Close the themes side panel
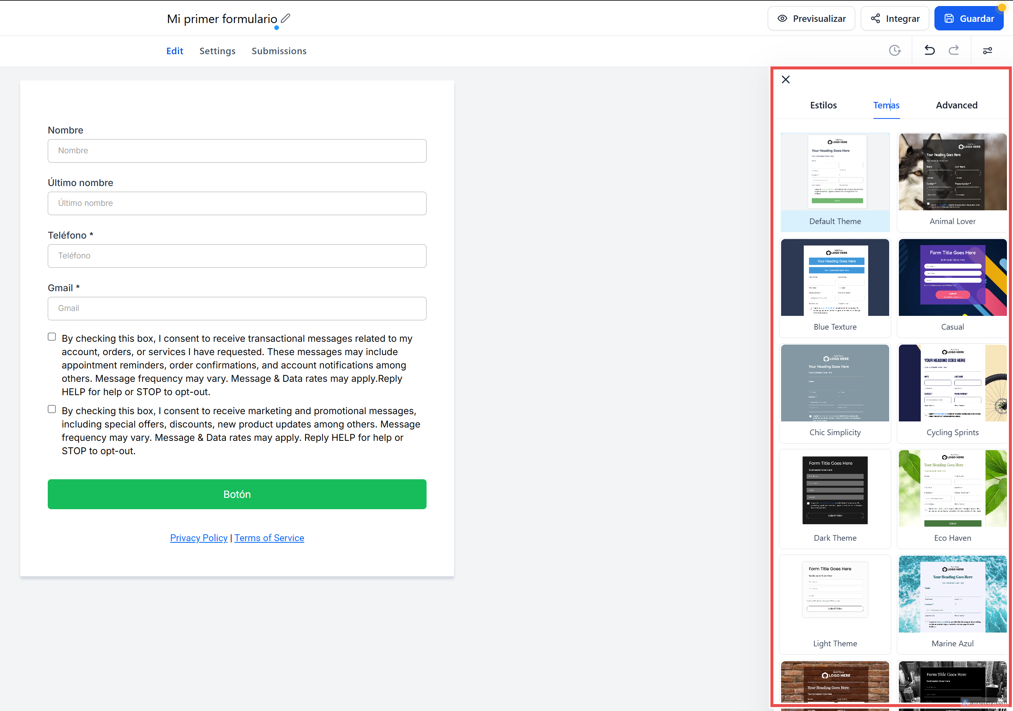This screenshot has height=711, width=1013. 785,80
